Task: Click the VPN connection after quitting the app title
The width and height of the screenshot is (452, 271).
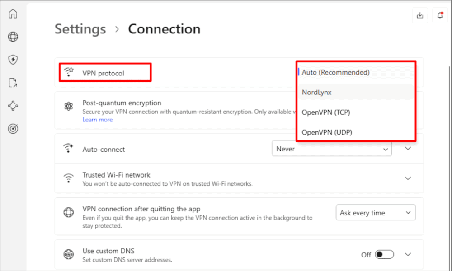Action: click(x=141, y=209)
